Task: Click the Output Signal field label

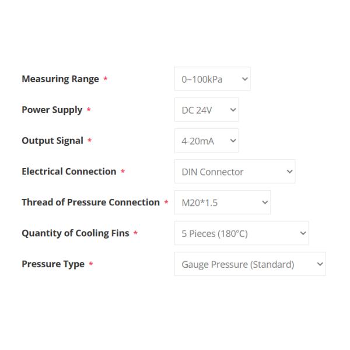Action: [x=52, y=141]
